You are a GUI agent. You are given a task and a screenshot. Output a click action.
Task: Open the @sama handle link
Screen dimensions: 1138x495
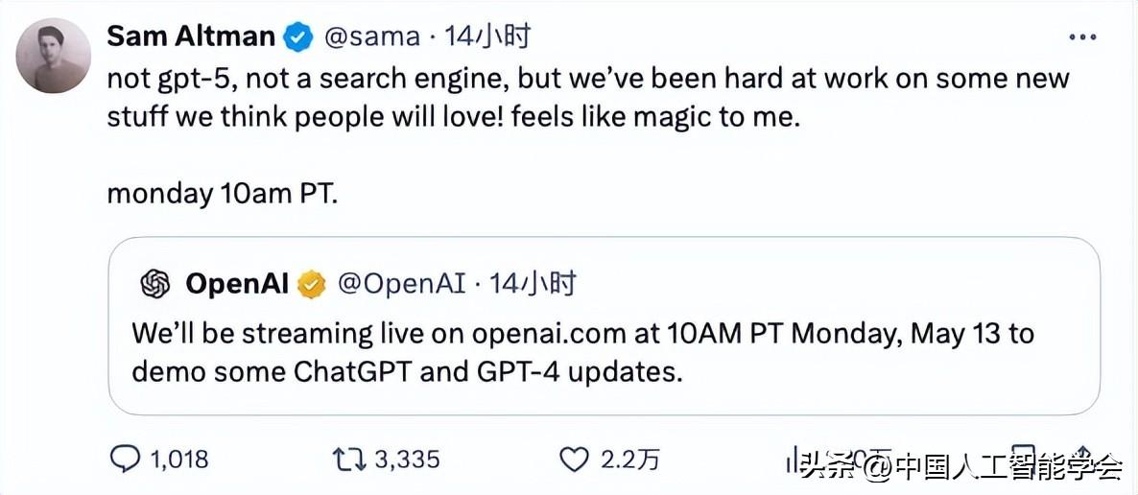[x=371, y=37]
